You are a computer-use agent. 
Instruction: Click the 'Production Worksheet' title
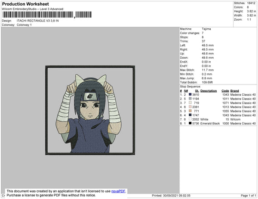(25, 4)
